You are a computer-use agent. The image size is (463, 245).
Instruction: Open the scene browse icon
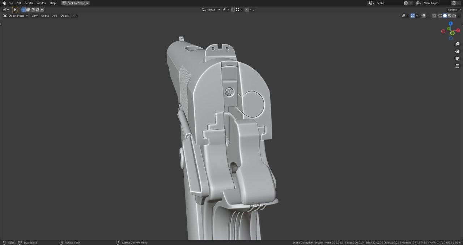coord(371,3)
